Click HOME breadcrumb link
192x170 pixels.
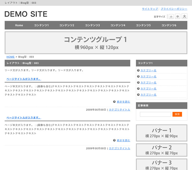tap(11, 57)
